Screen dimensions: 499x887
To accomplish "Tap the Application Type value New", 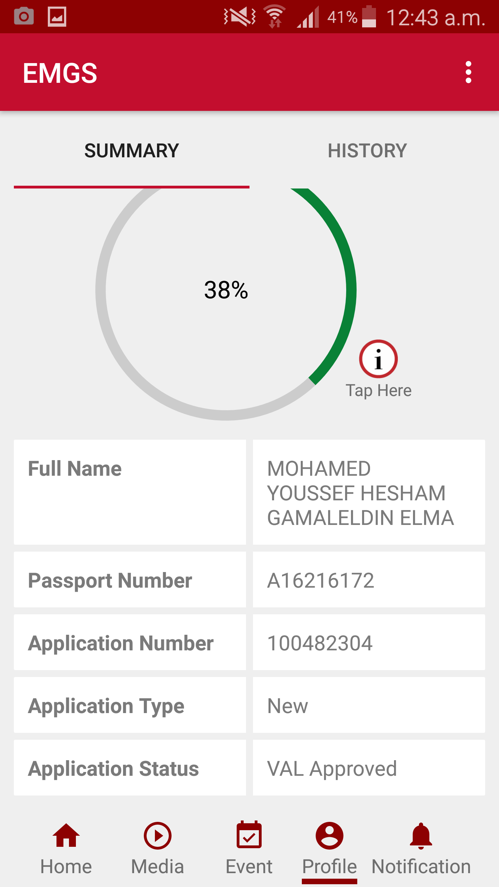I will pos(288,706).
